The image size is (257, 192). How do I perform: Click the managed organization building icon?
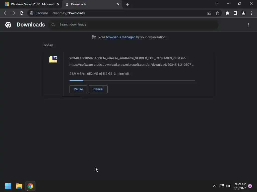coord(94,37)
